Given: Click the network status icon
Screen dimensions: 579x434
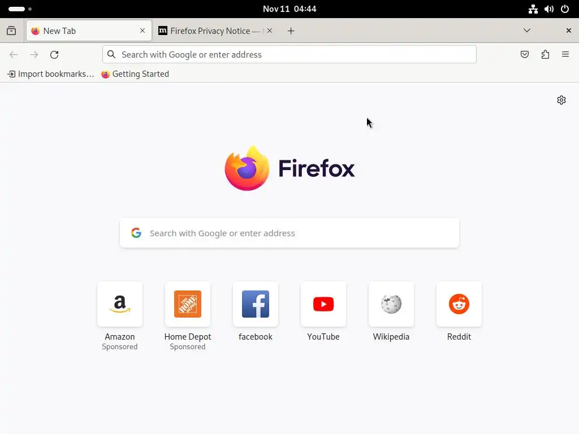Looking at the screenshot, I should click(x=533, y=9).
